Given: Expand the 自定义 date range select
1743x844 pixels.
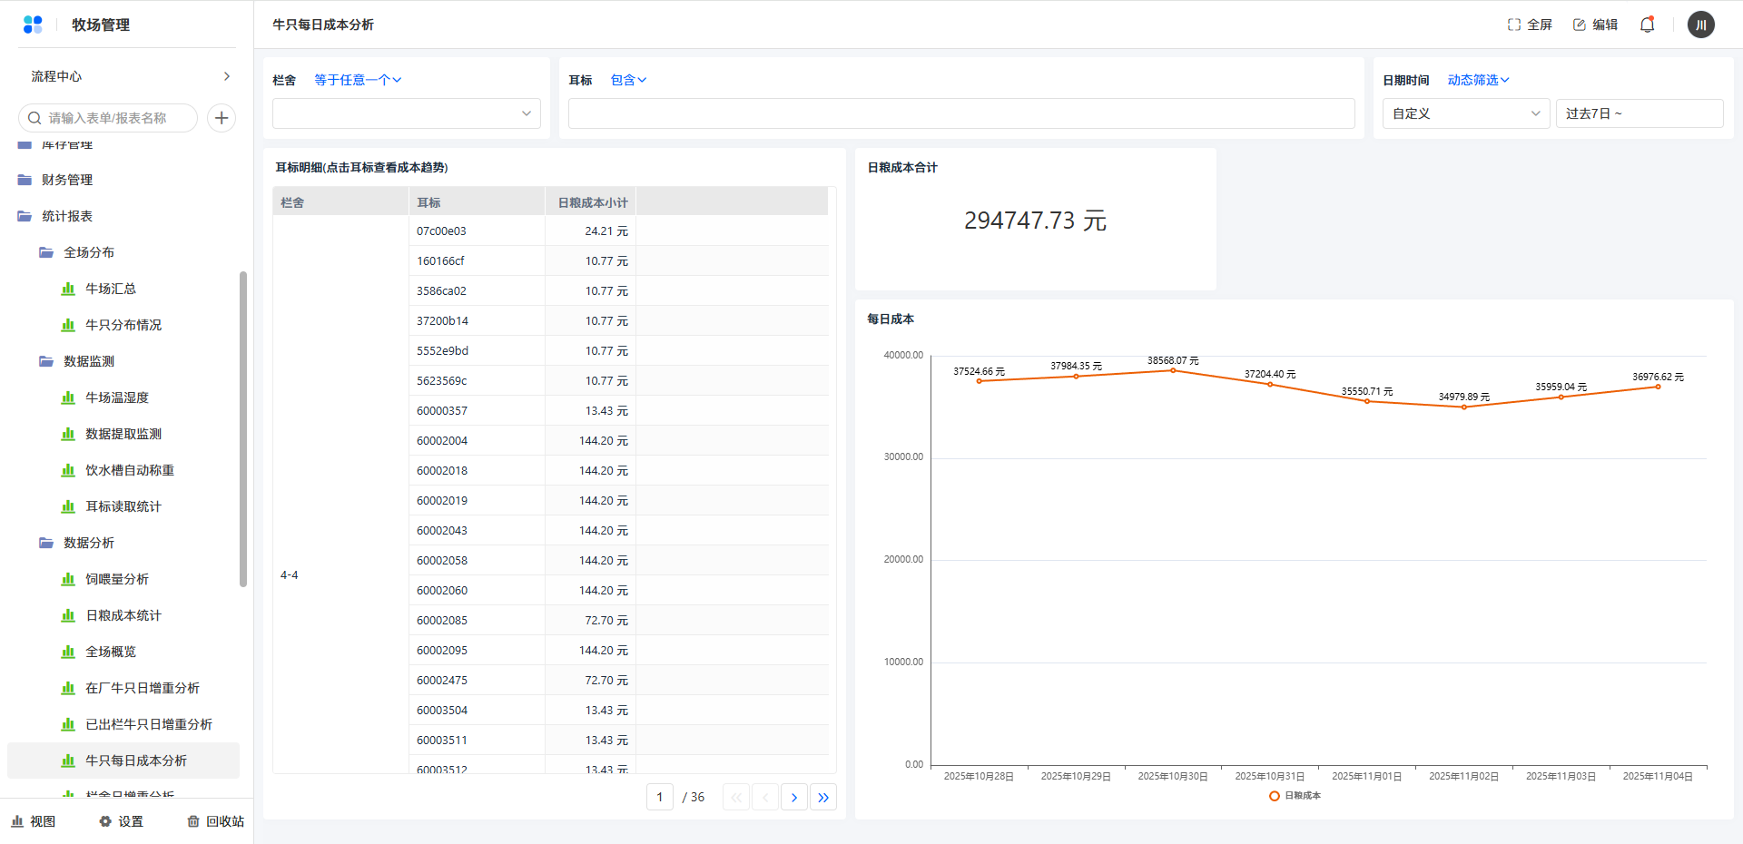Looking at the screenshot, I should pos(1465,113).
